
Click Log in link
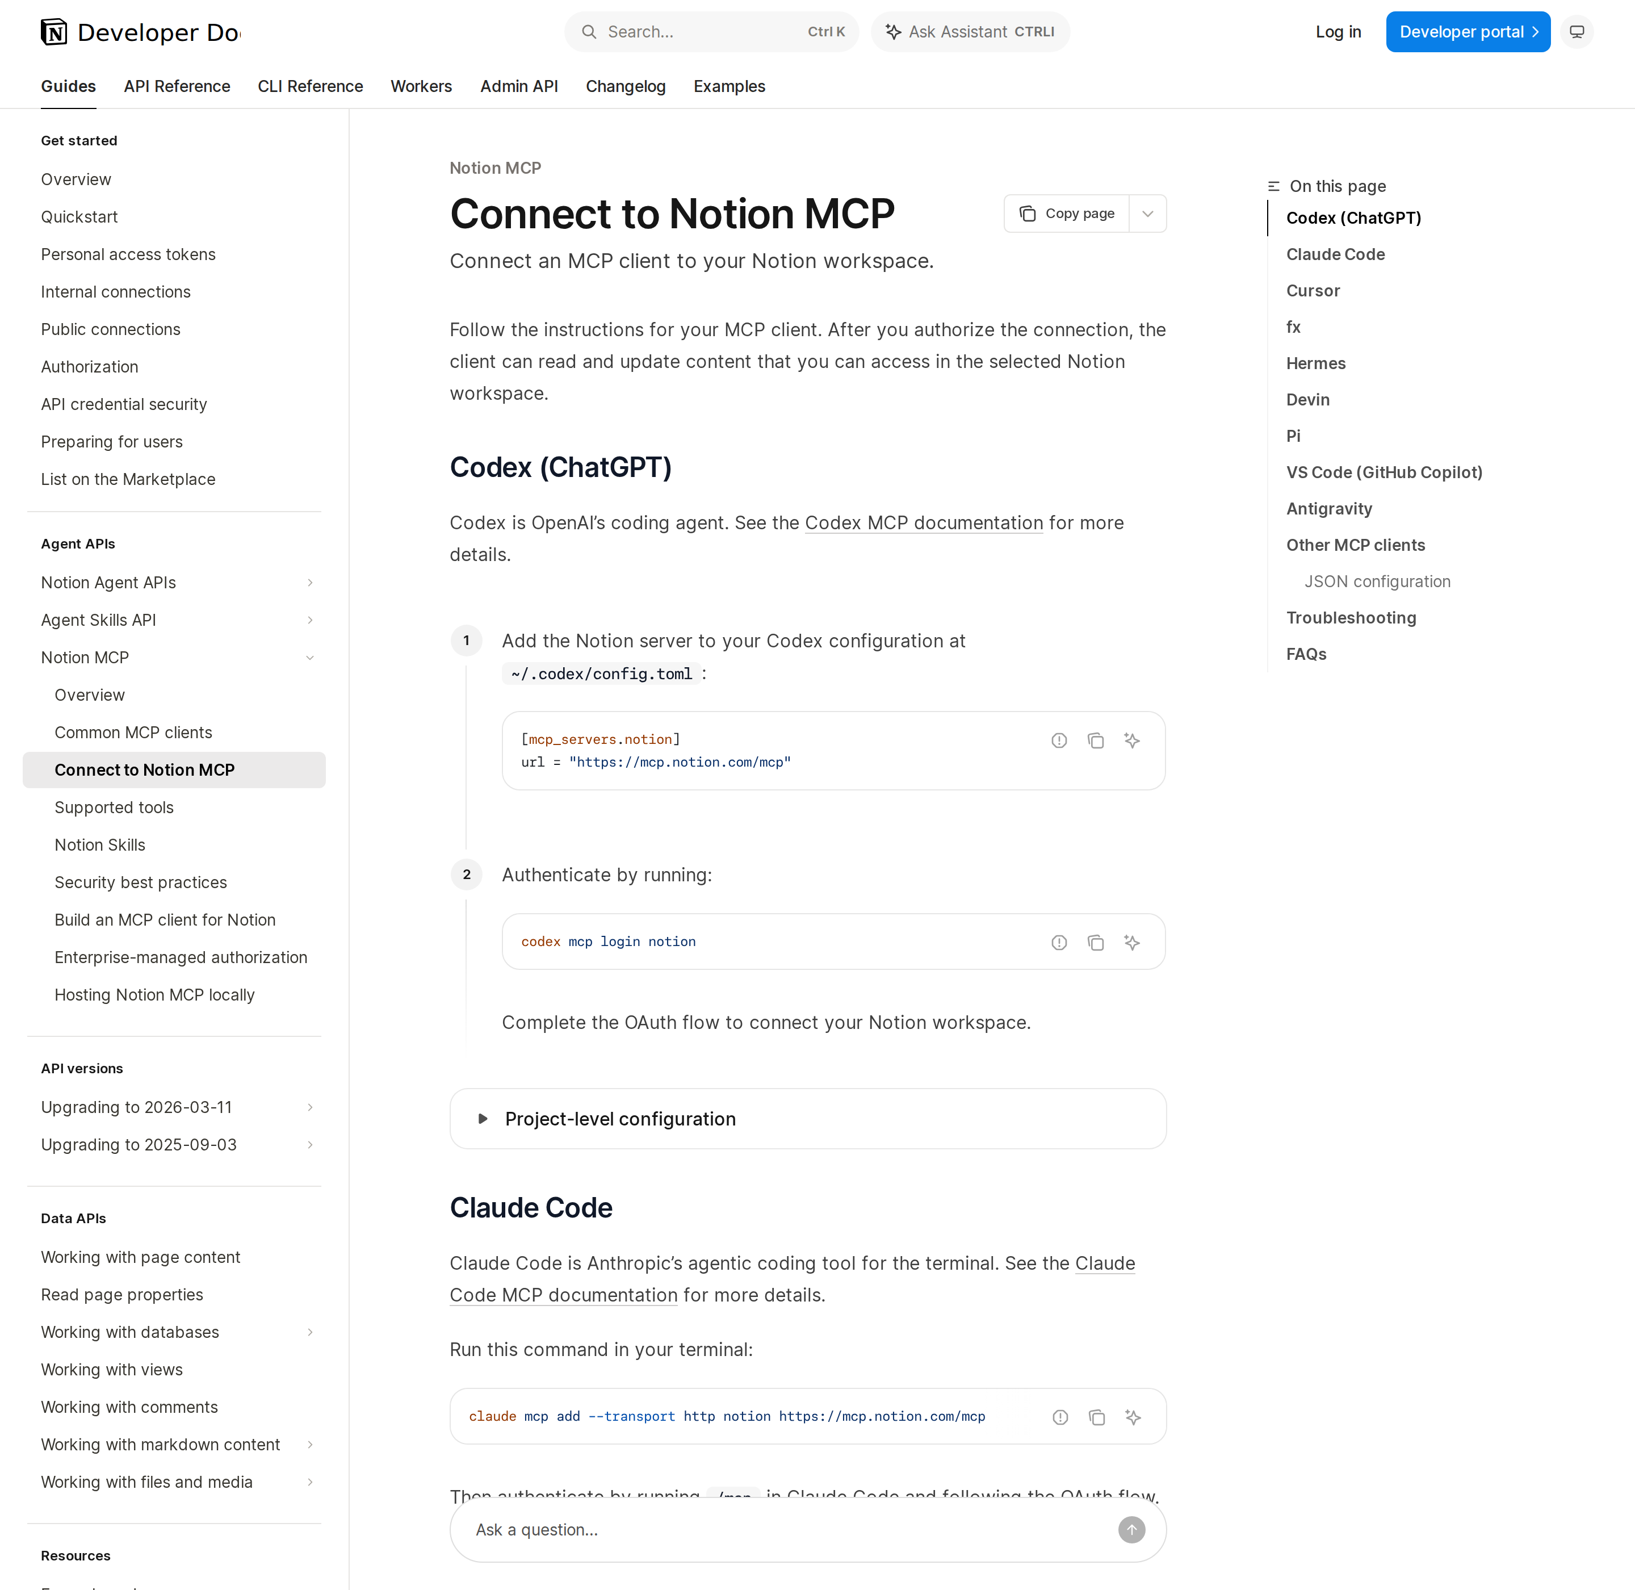click(x=1338, y=32)
